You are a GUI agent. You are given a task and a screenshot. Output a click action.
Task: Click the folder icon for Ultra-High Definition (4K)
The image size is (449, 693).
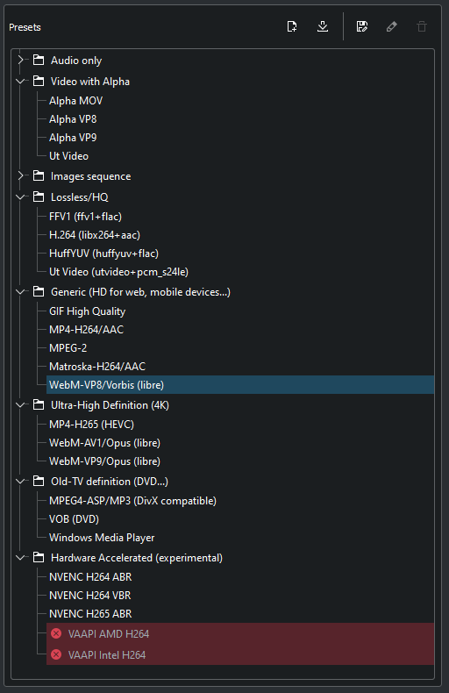[39, 405]
